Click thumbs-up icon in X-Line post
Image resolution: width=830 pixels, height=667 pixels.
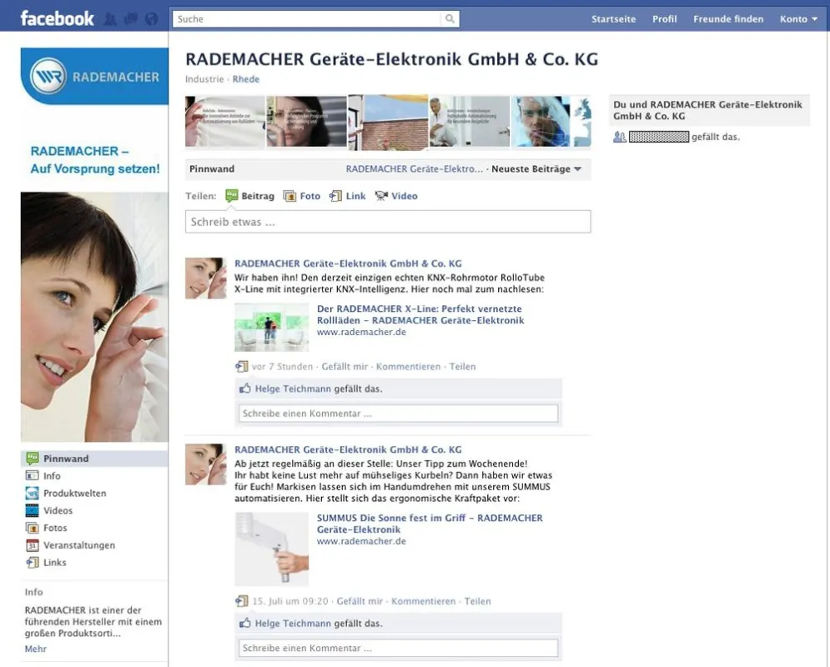[x=244, y=389]
